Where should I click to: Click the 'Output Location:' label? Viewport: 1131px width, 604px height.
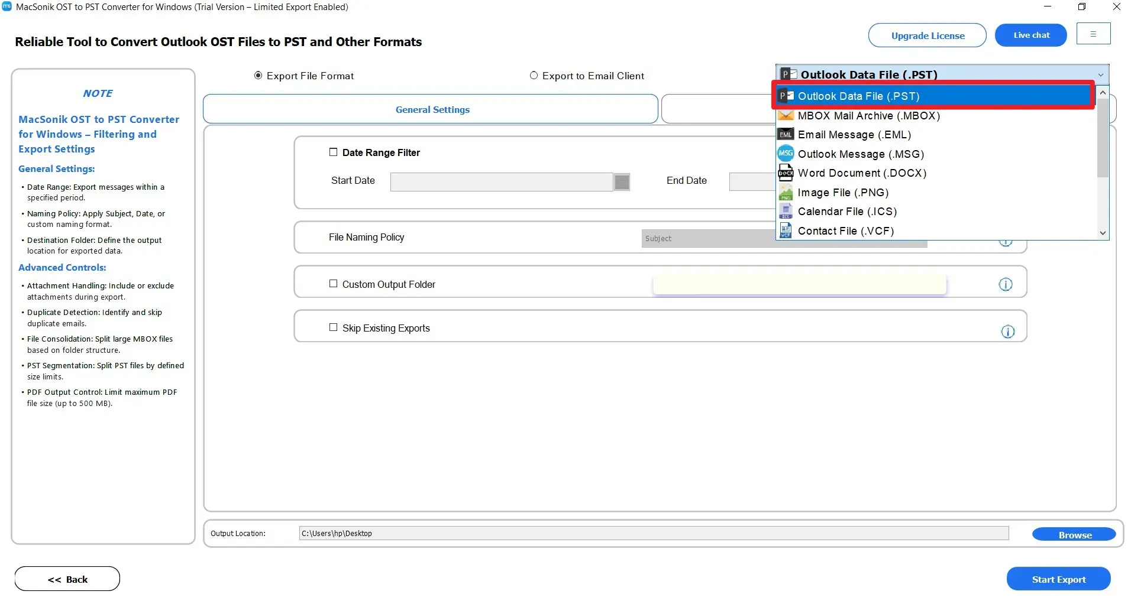[238, 533]
